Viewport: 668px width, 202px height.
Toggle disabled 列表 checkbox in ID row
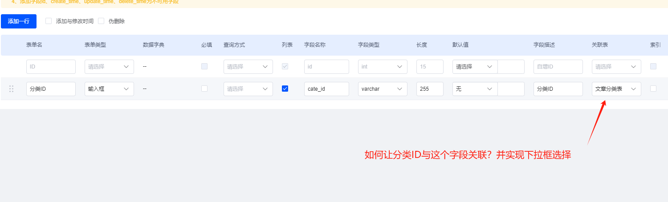285,66
